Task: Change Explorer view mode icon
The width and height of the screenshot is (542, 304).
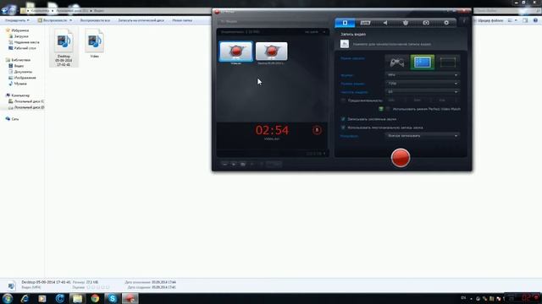Action: (510, 20)
